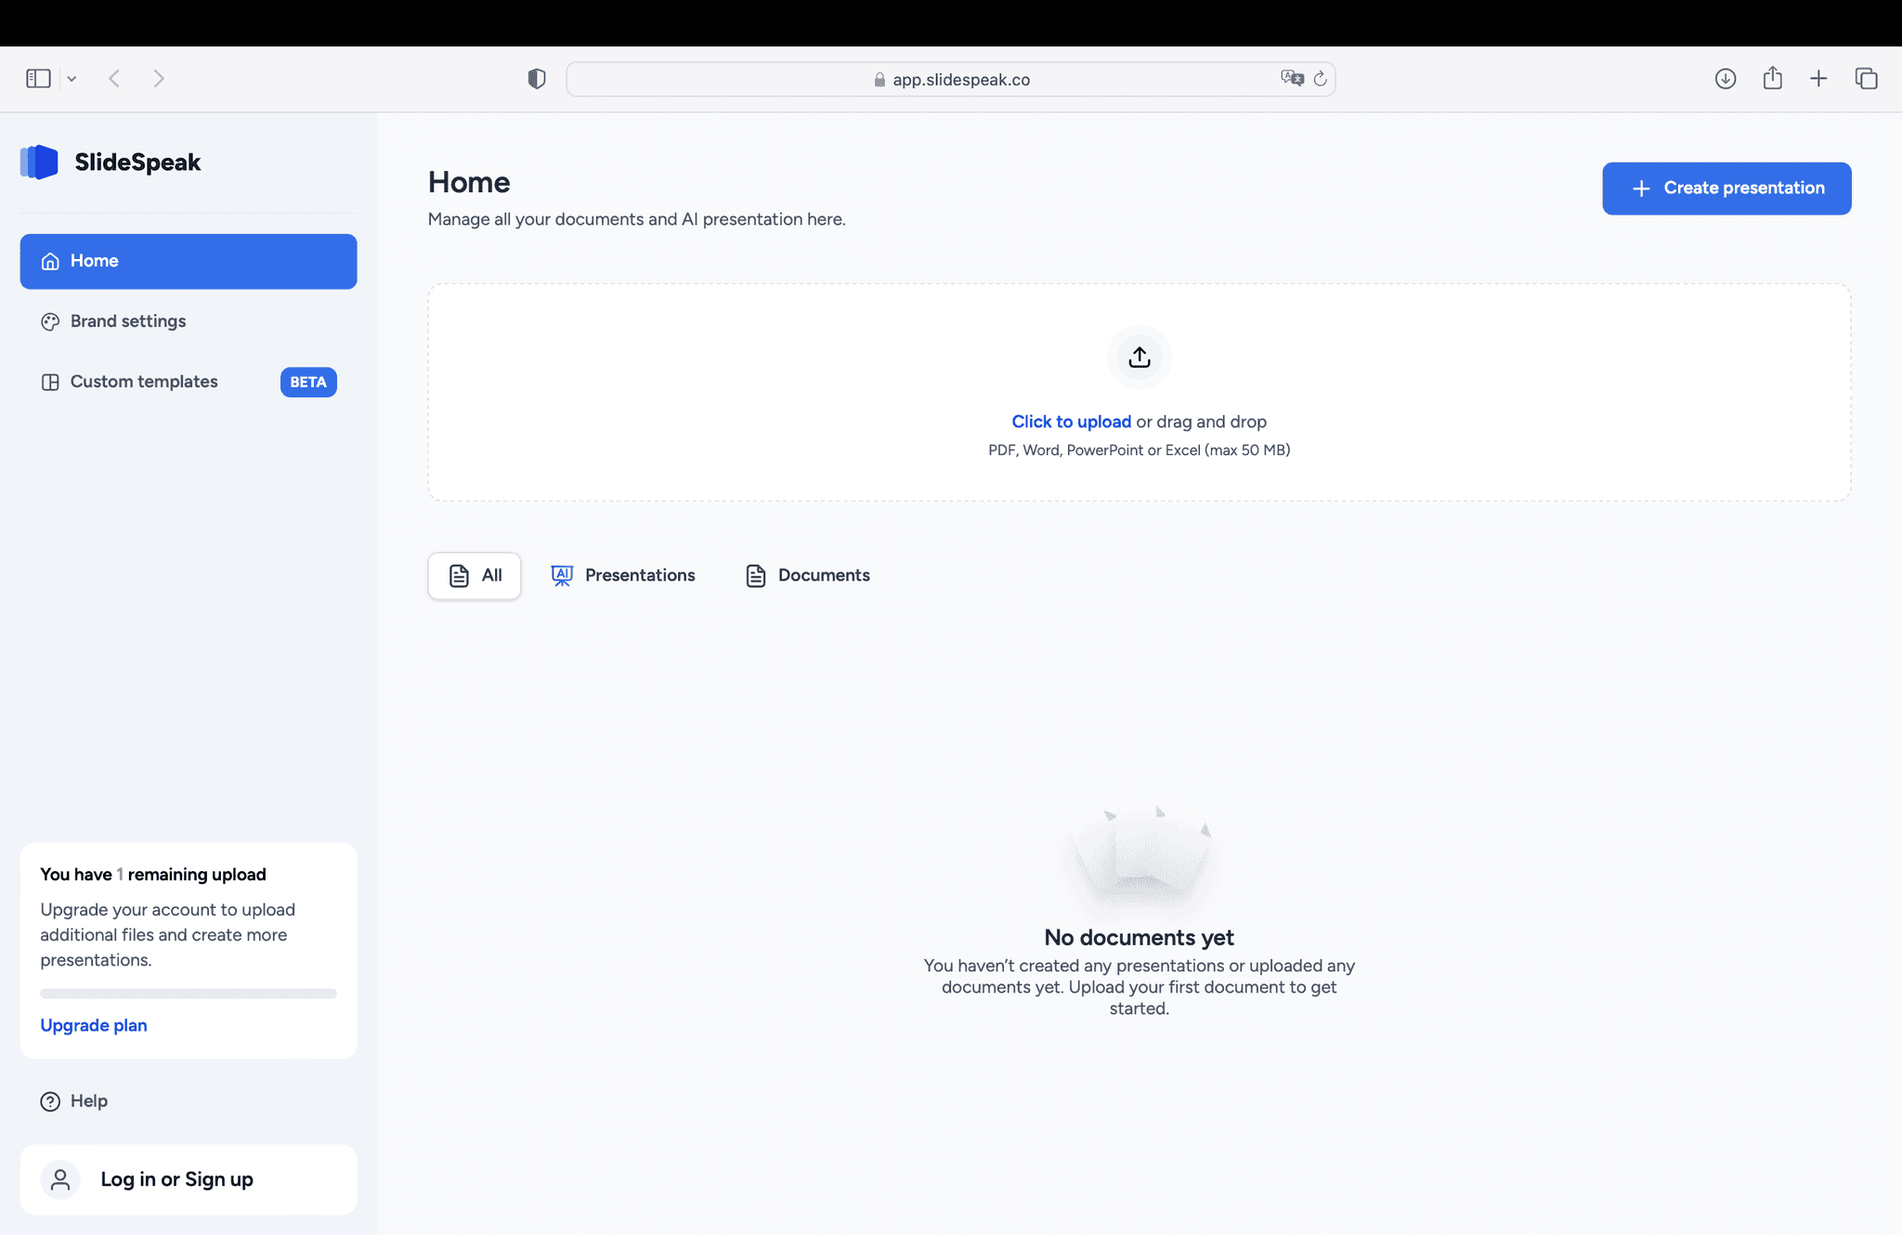This screenshot has width=1902, height=1235.
Task: Click the translate page icon
Action: 1292,79
